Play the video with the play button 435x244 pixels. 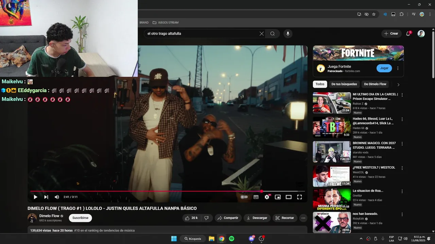click(x=35, y=197)
